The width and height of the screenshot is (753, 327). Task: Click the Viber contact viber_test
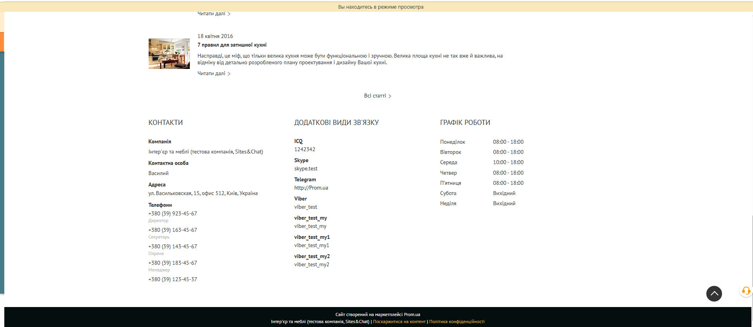point(306,207)
